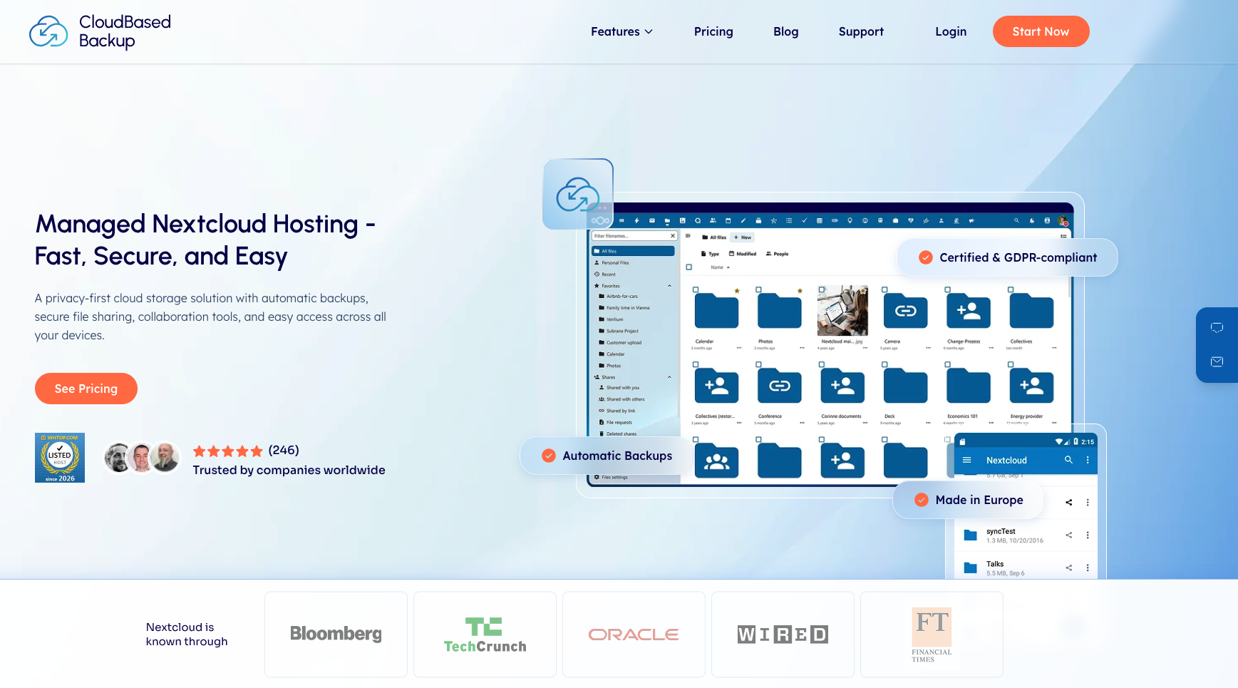This screenshot has width=1238, height=688.
Task: Open the three-dot overflow menu beside Talks folder
Action: tap(1088, 568)
